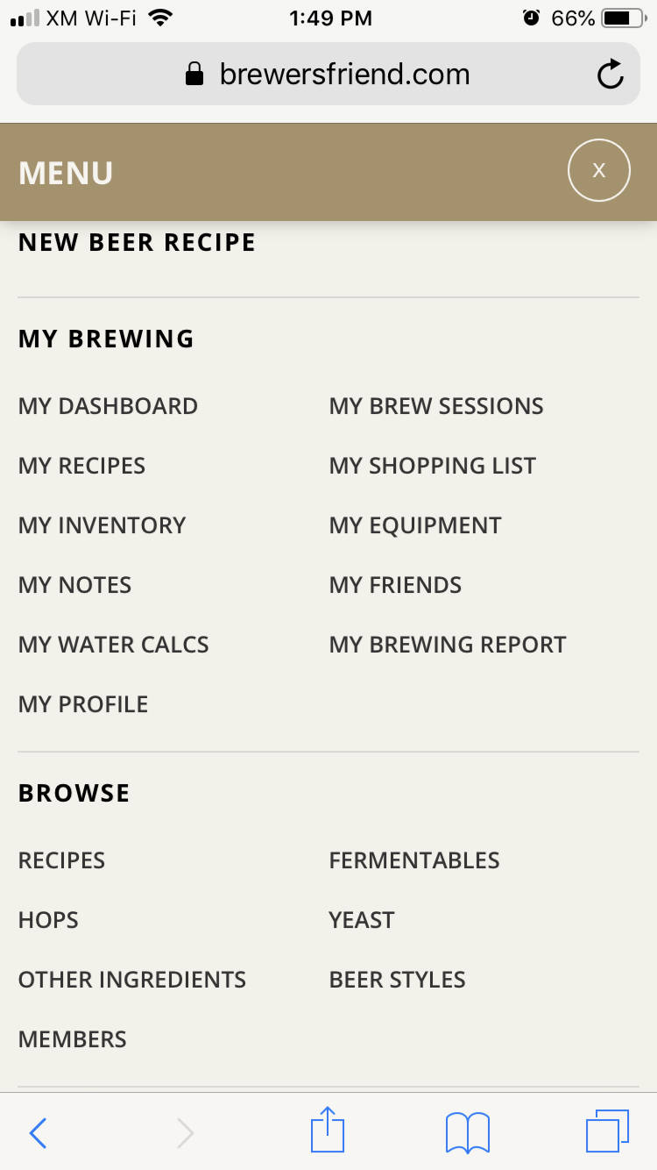Close the menu with the X icon
The image size is (657, 1170).
tap(599, 170)
